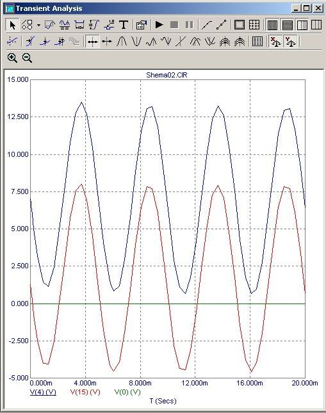Activate Cursor mode waveform tool
The height and width of the screenshot is (413, 326).
65,25
